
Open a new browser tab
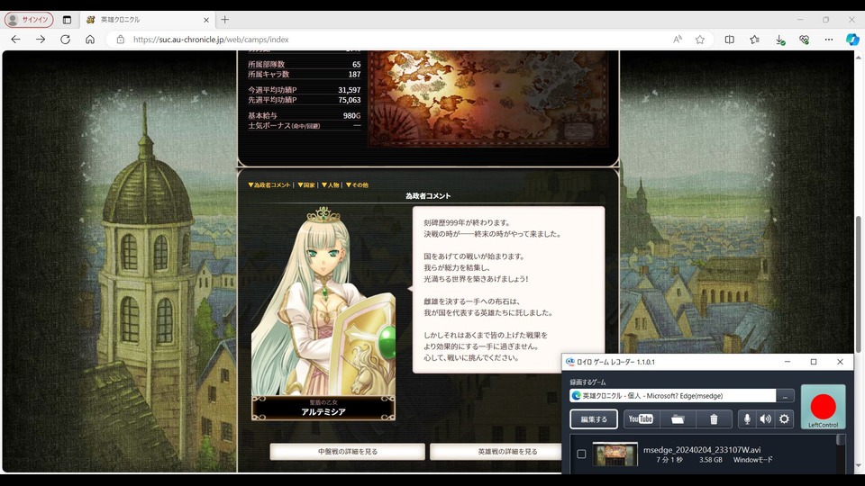pos(225,20)
